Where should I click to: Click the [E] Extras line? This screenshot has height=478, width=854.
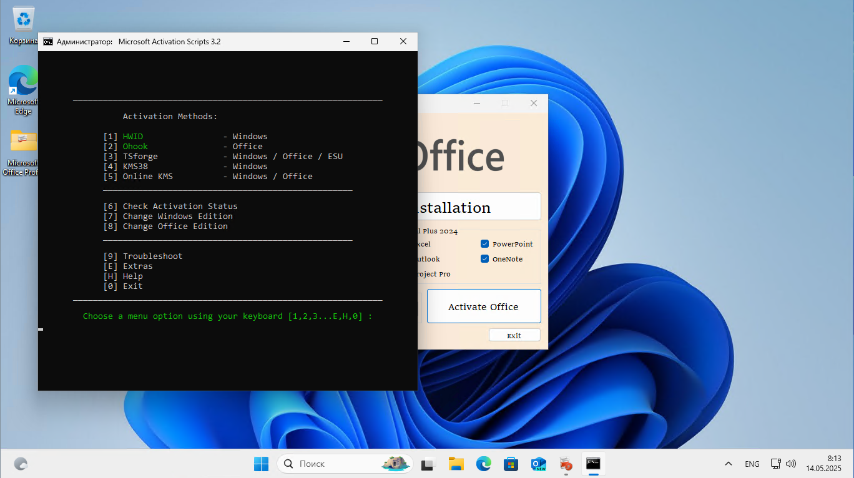128,266
